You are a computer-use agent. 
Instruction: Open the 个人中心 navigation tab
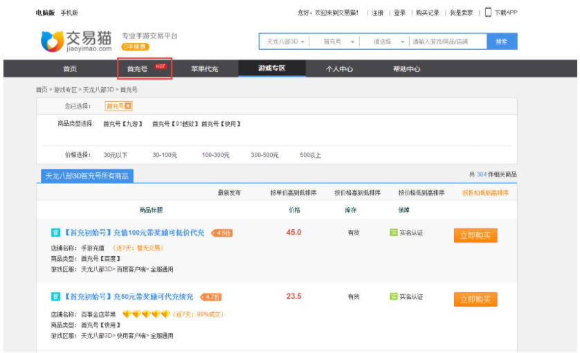(339, 69)
